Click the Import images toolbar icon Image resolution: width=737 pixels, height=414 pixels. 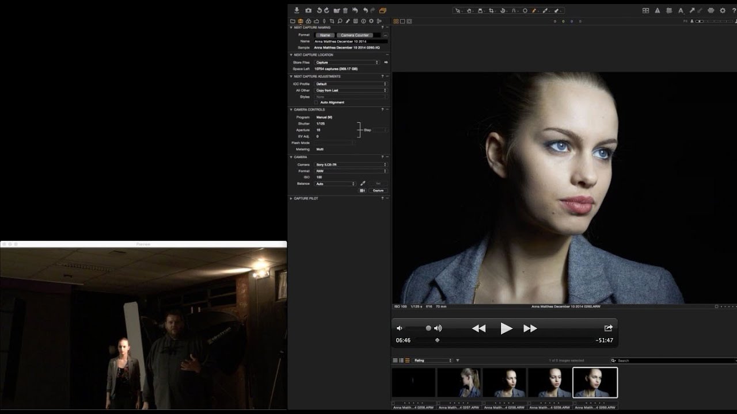(x=297, y=10)
